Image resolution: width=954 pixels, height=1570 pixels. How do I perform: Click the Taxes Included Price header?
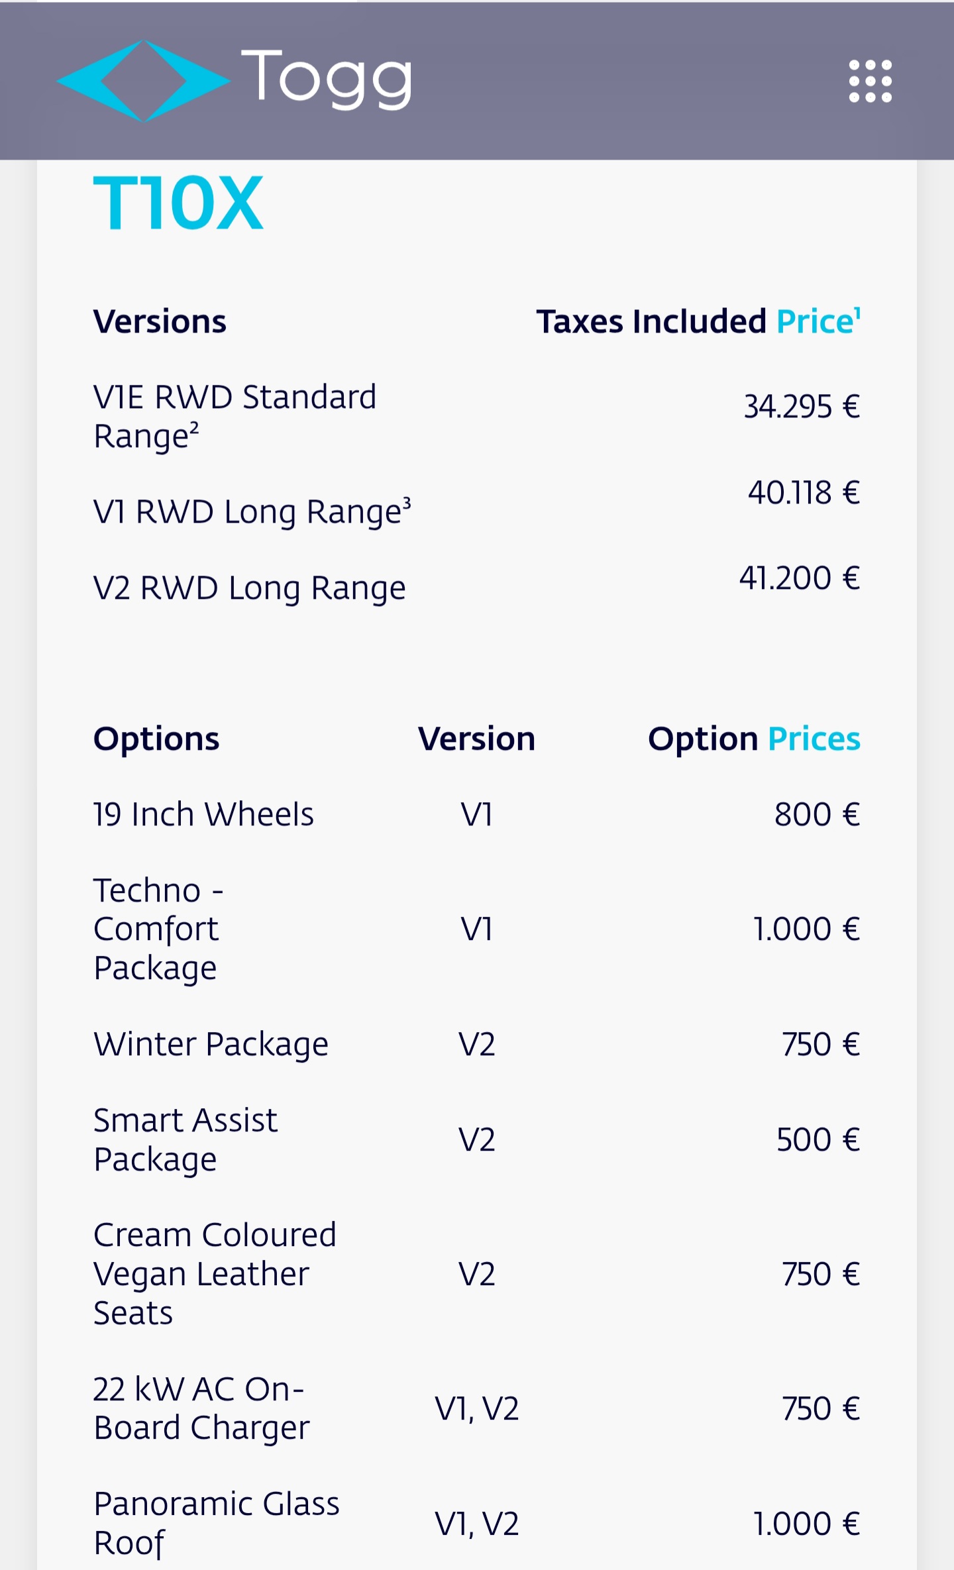tap(698, 321)
